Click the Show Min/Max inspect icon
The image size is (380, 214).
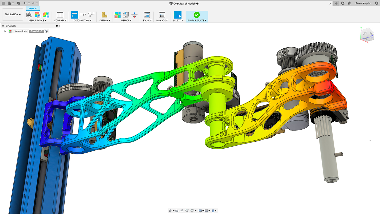tap(118, 15)
